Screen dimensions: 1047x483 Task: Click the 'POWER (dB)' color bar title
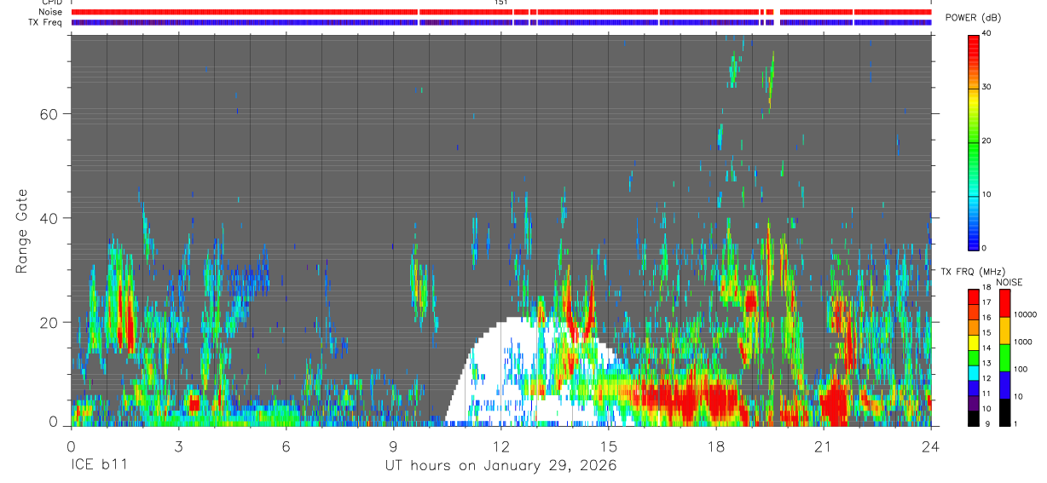pos(973,18)
